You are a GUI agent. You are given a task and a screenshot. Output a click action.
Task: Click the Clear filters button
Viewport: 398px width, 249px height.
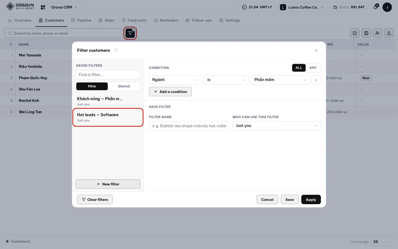point(95,199)
